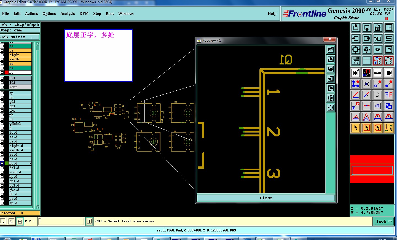
Task: Click the pan down view icon
Action: pyautogui.click(x=367, y=28)
